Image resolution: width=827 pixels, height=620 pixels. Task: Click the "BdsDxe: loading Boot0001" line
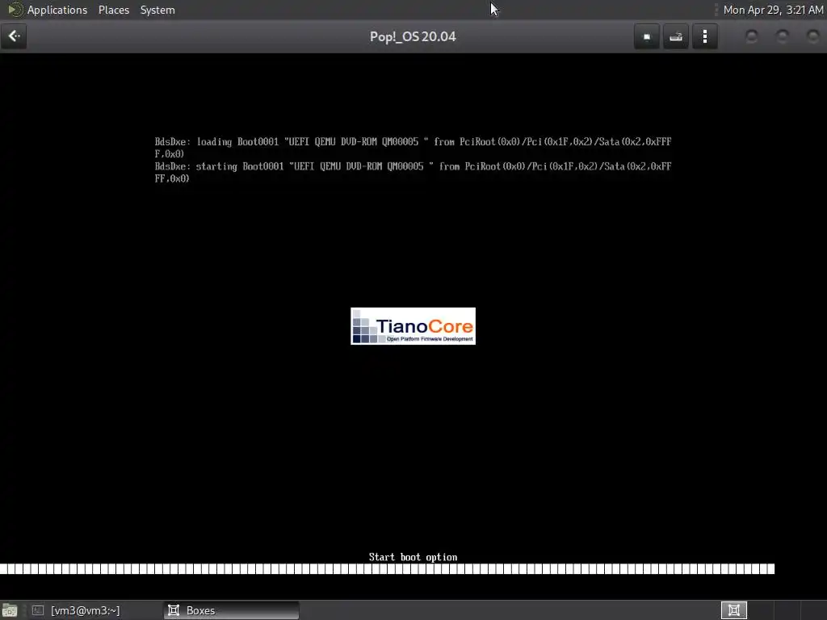point(413,148)
